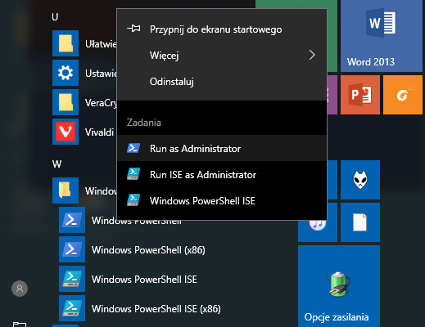Viewport: 425px width, 327px height.
Task: Click the U letter header
Action: point(55,17)
